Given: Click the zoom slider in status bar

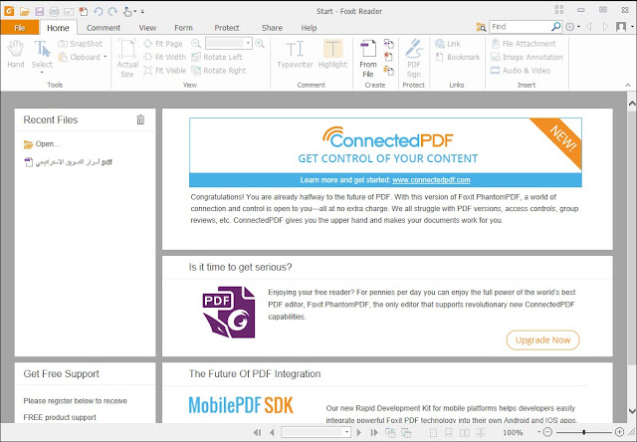Looking at the screenshot, I should 583,432.
